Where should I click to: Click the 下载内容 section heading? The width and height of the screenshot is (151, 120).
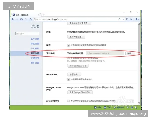[x=51, y=53]
